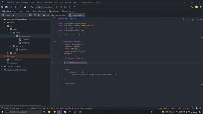Click the Open folder toolbar icon
The height and width of the screenshot is (114, 203).
tap(2, 7)
